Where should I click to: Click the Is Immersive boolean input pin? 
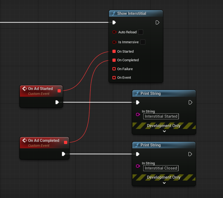coord(114,42)
